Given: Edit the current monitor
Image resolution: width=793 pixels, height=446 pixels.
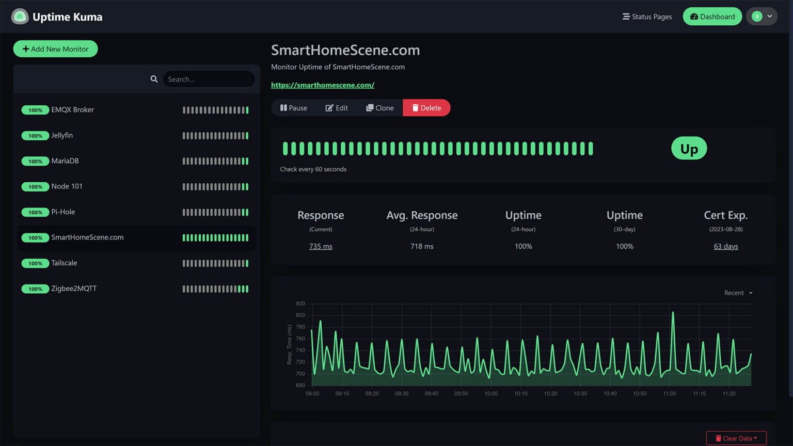Looking at the screenshot, I should click(337, 108).
